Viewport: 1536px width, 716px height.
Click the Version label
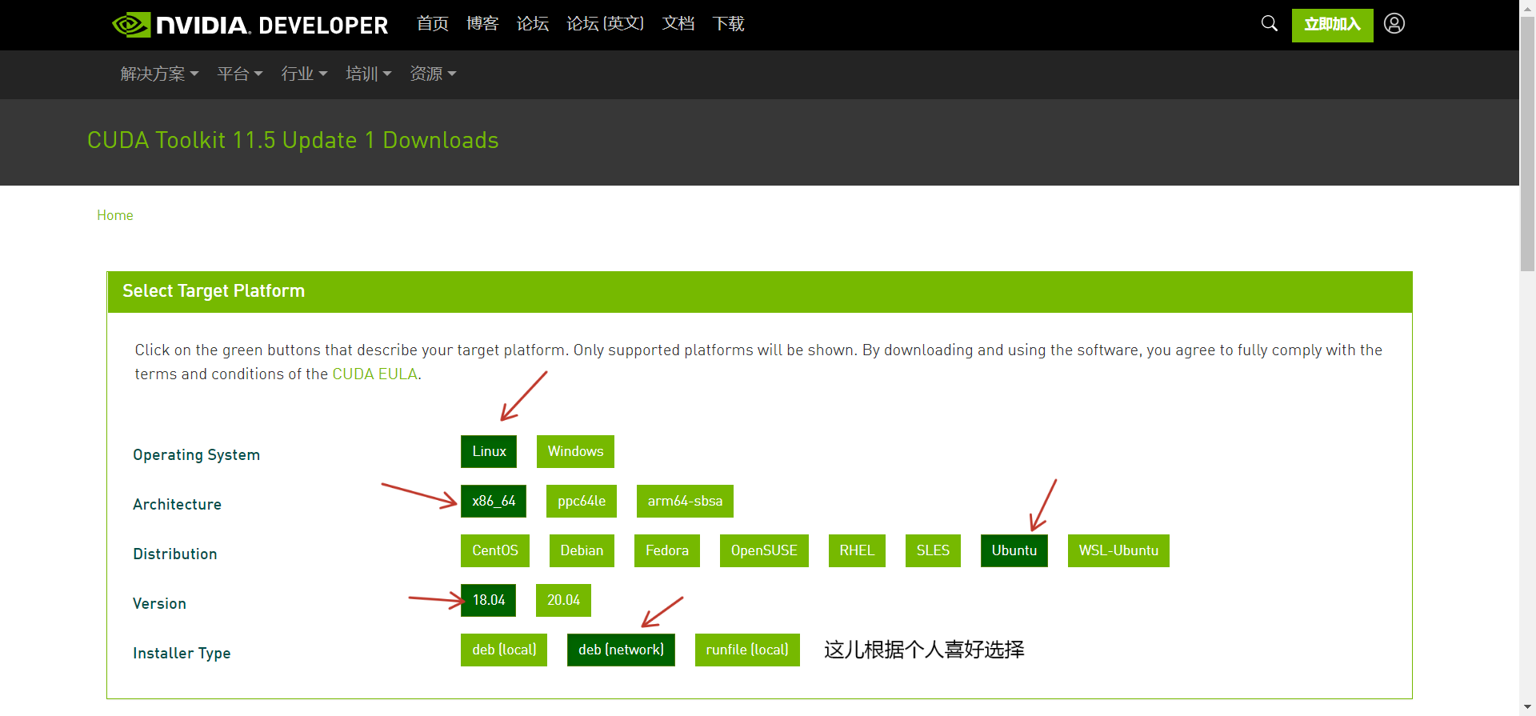(159, 603)
